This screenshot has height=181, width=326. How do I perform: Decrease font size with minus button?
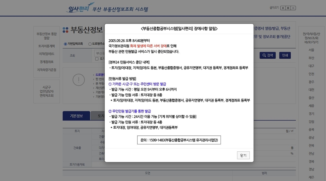[293, 8]
